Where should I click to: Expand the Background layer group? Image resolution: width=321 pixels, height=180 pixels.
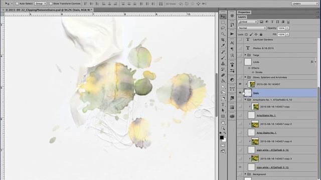(245, 174)
